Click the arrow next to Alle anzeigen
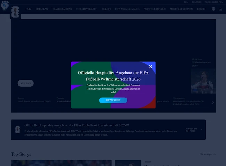This screenshot has height=166, width=226. point(215,154)
